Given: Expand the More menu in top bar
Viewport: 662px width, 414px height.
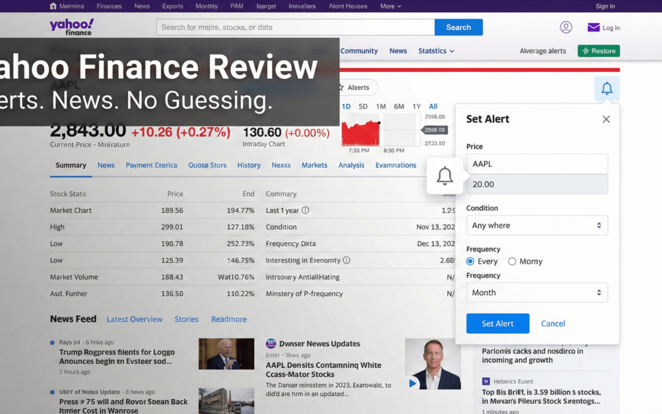Looking at the screenshot, I should point(390,6).
